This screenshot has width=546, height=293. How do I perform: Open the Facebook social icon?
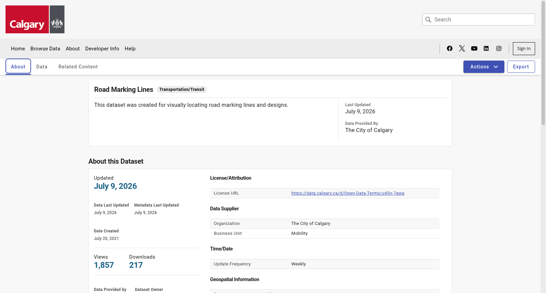(x=449, y=48)
